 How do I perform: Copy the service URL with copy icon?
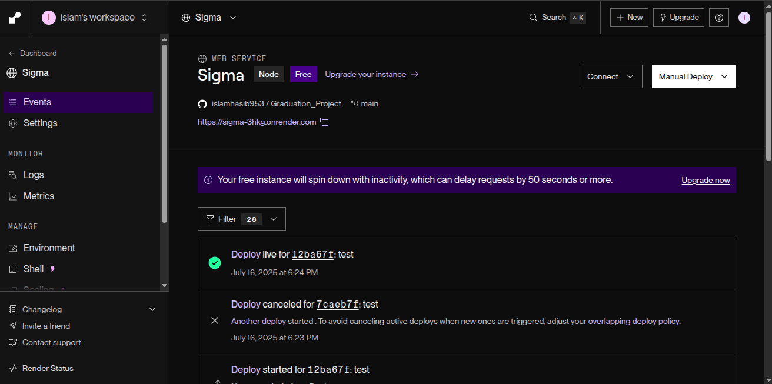click(324, 122)
